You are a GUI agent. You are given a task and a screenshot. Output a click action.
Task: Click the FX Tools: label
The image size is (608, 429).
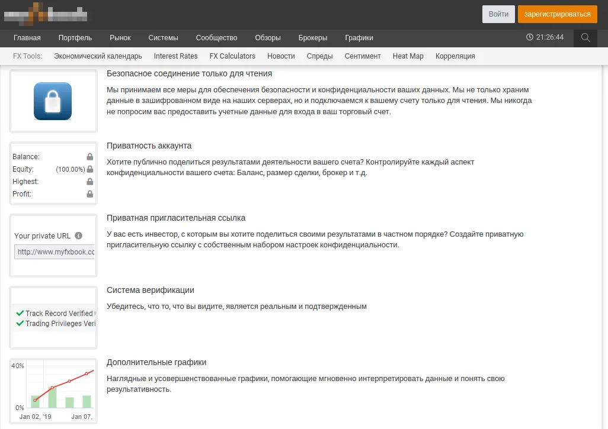[27, 56]
